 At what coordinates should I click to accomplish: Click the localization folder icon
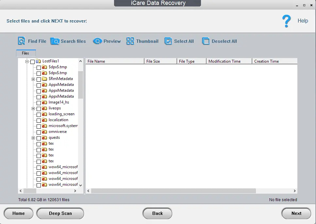44,120
